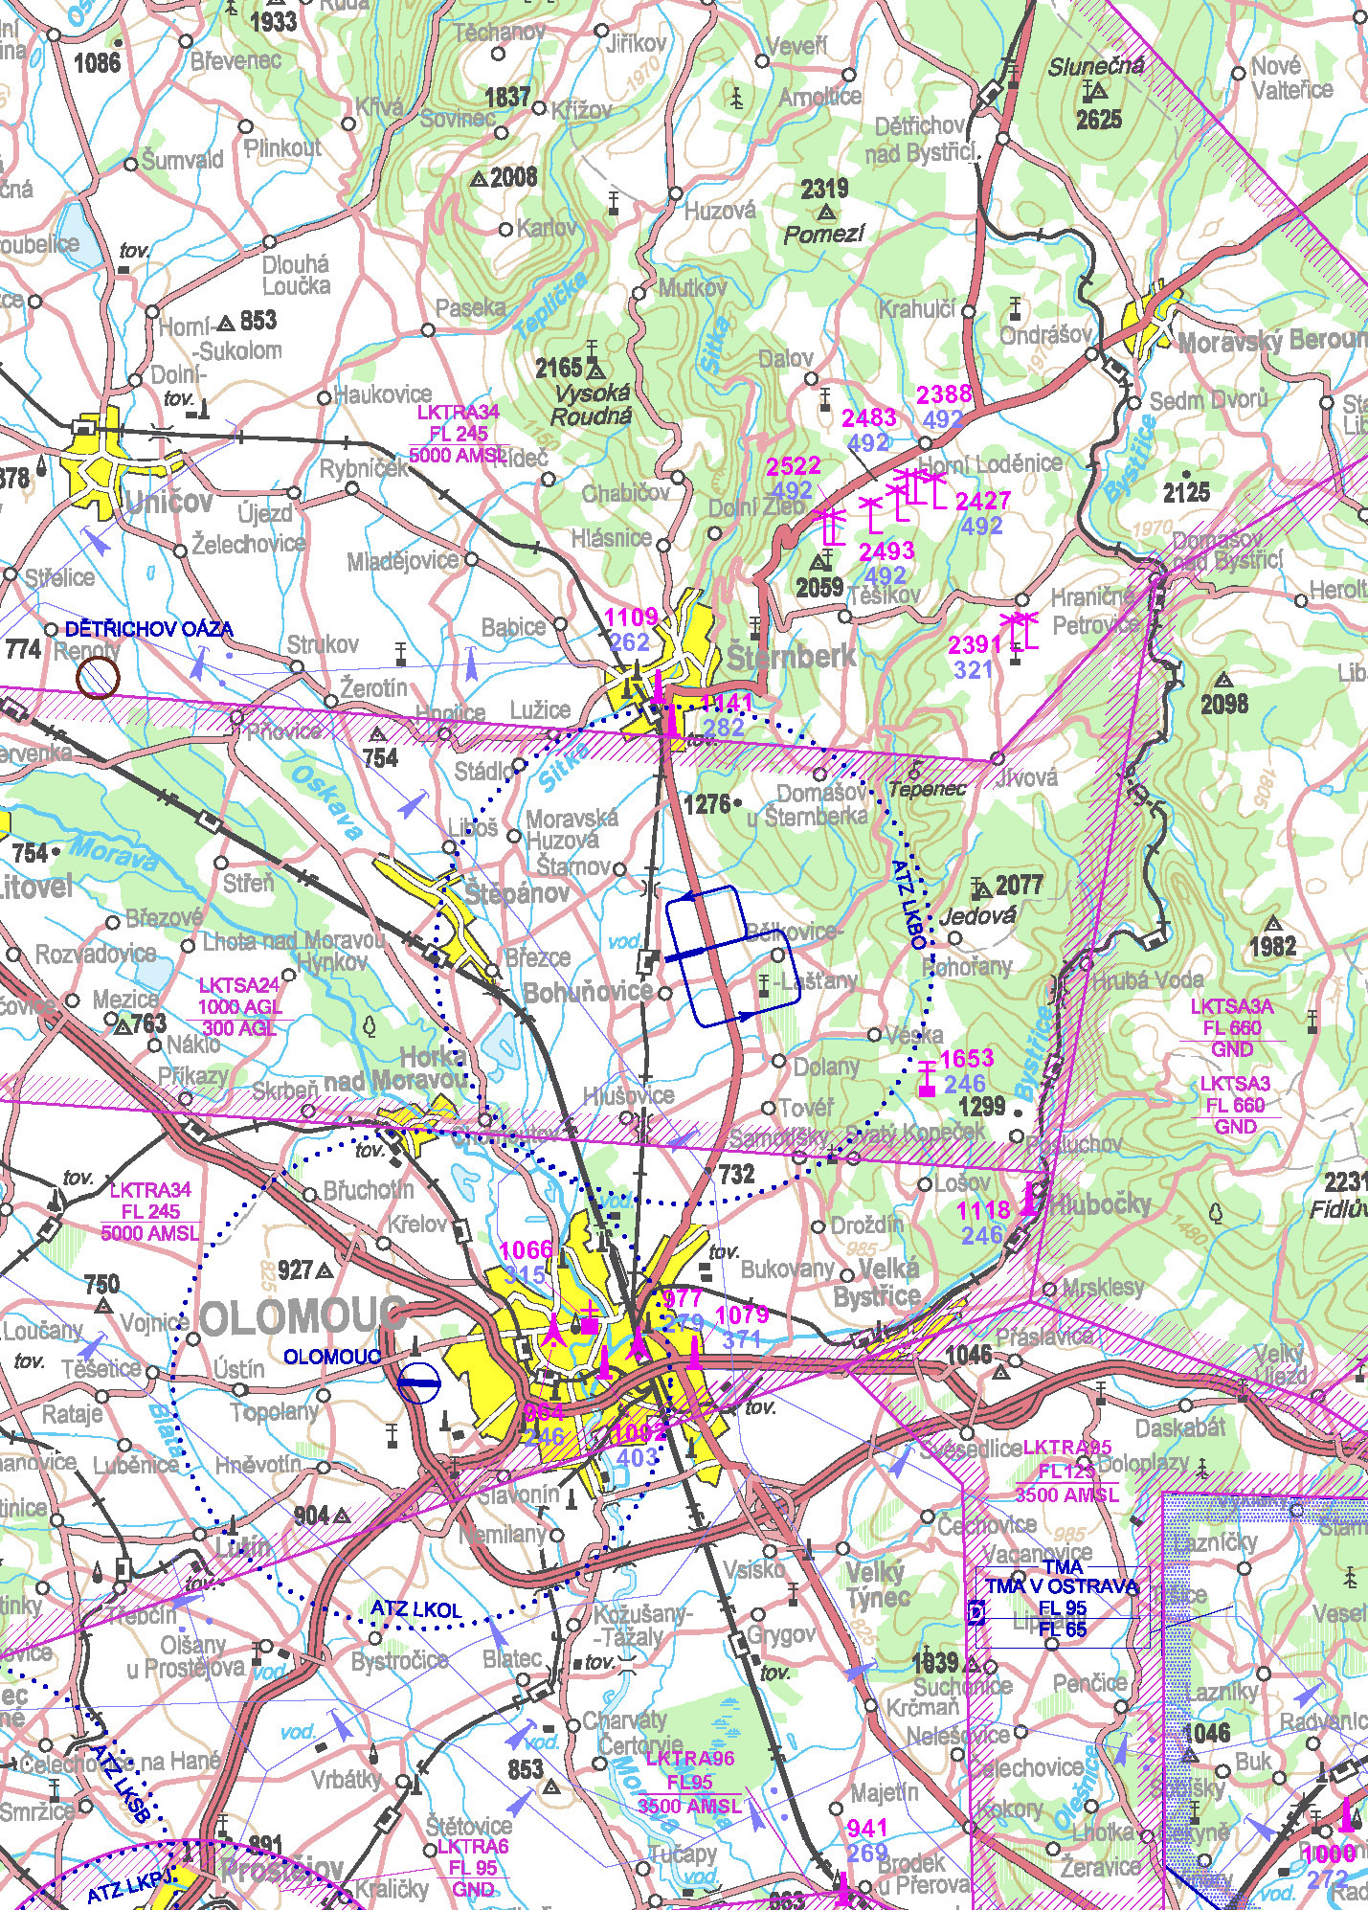Click the Vysoká Roudná summit triangle
This screenshot has height=1910, width=1368.
(595, 368)
